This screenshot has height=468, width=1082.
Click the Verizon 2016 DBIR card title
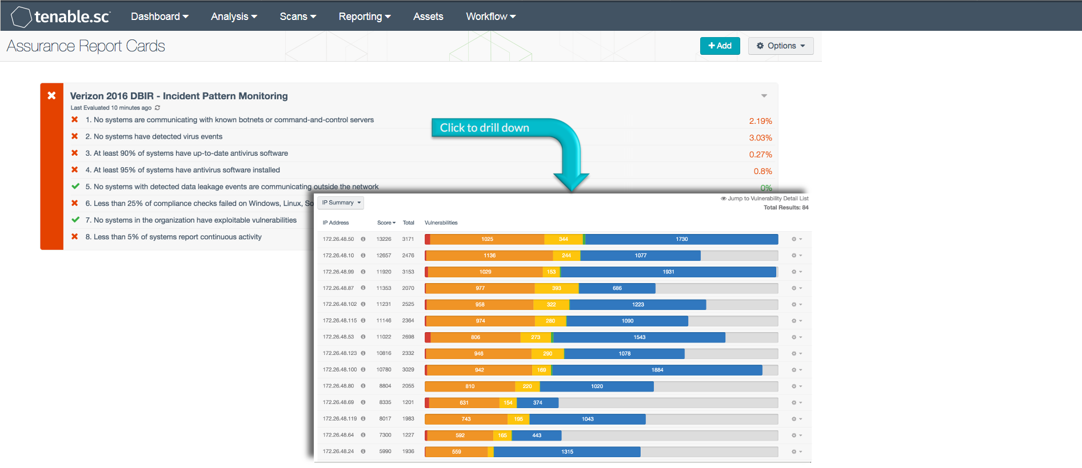(x=179, y=96)
